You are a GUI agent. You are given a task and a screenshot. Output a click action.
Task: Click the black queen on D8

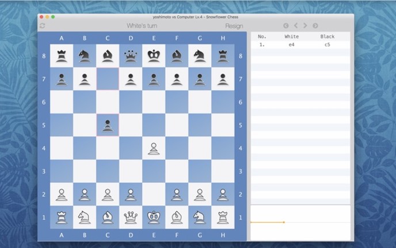(x=131, y=56)
